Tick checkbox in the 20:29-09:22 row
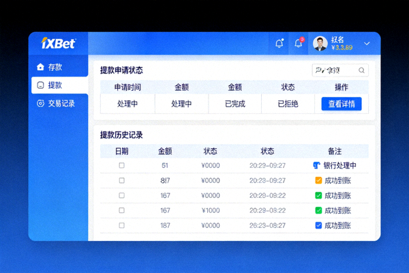 coord(121,195)
